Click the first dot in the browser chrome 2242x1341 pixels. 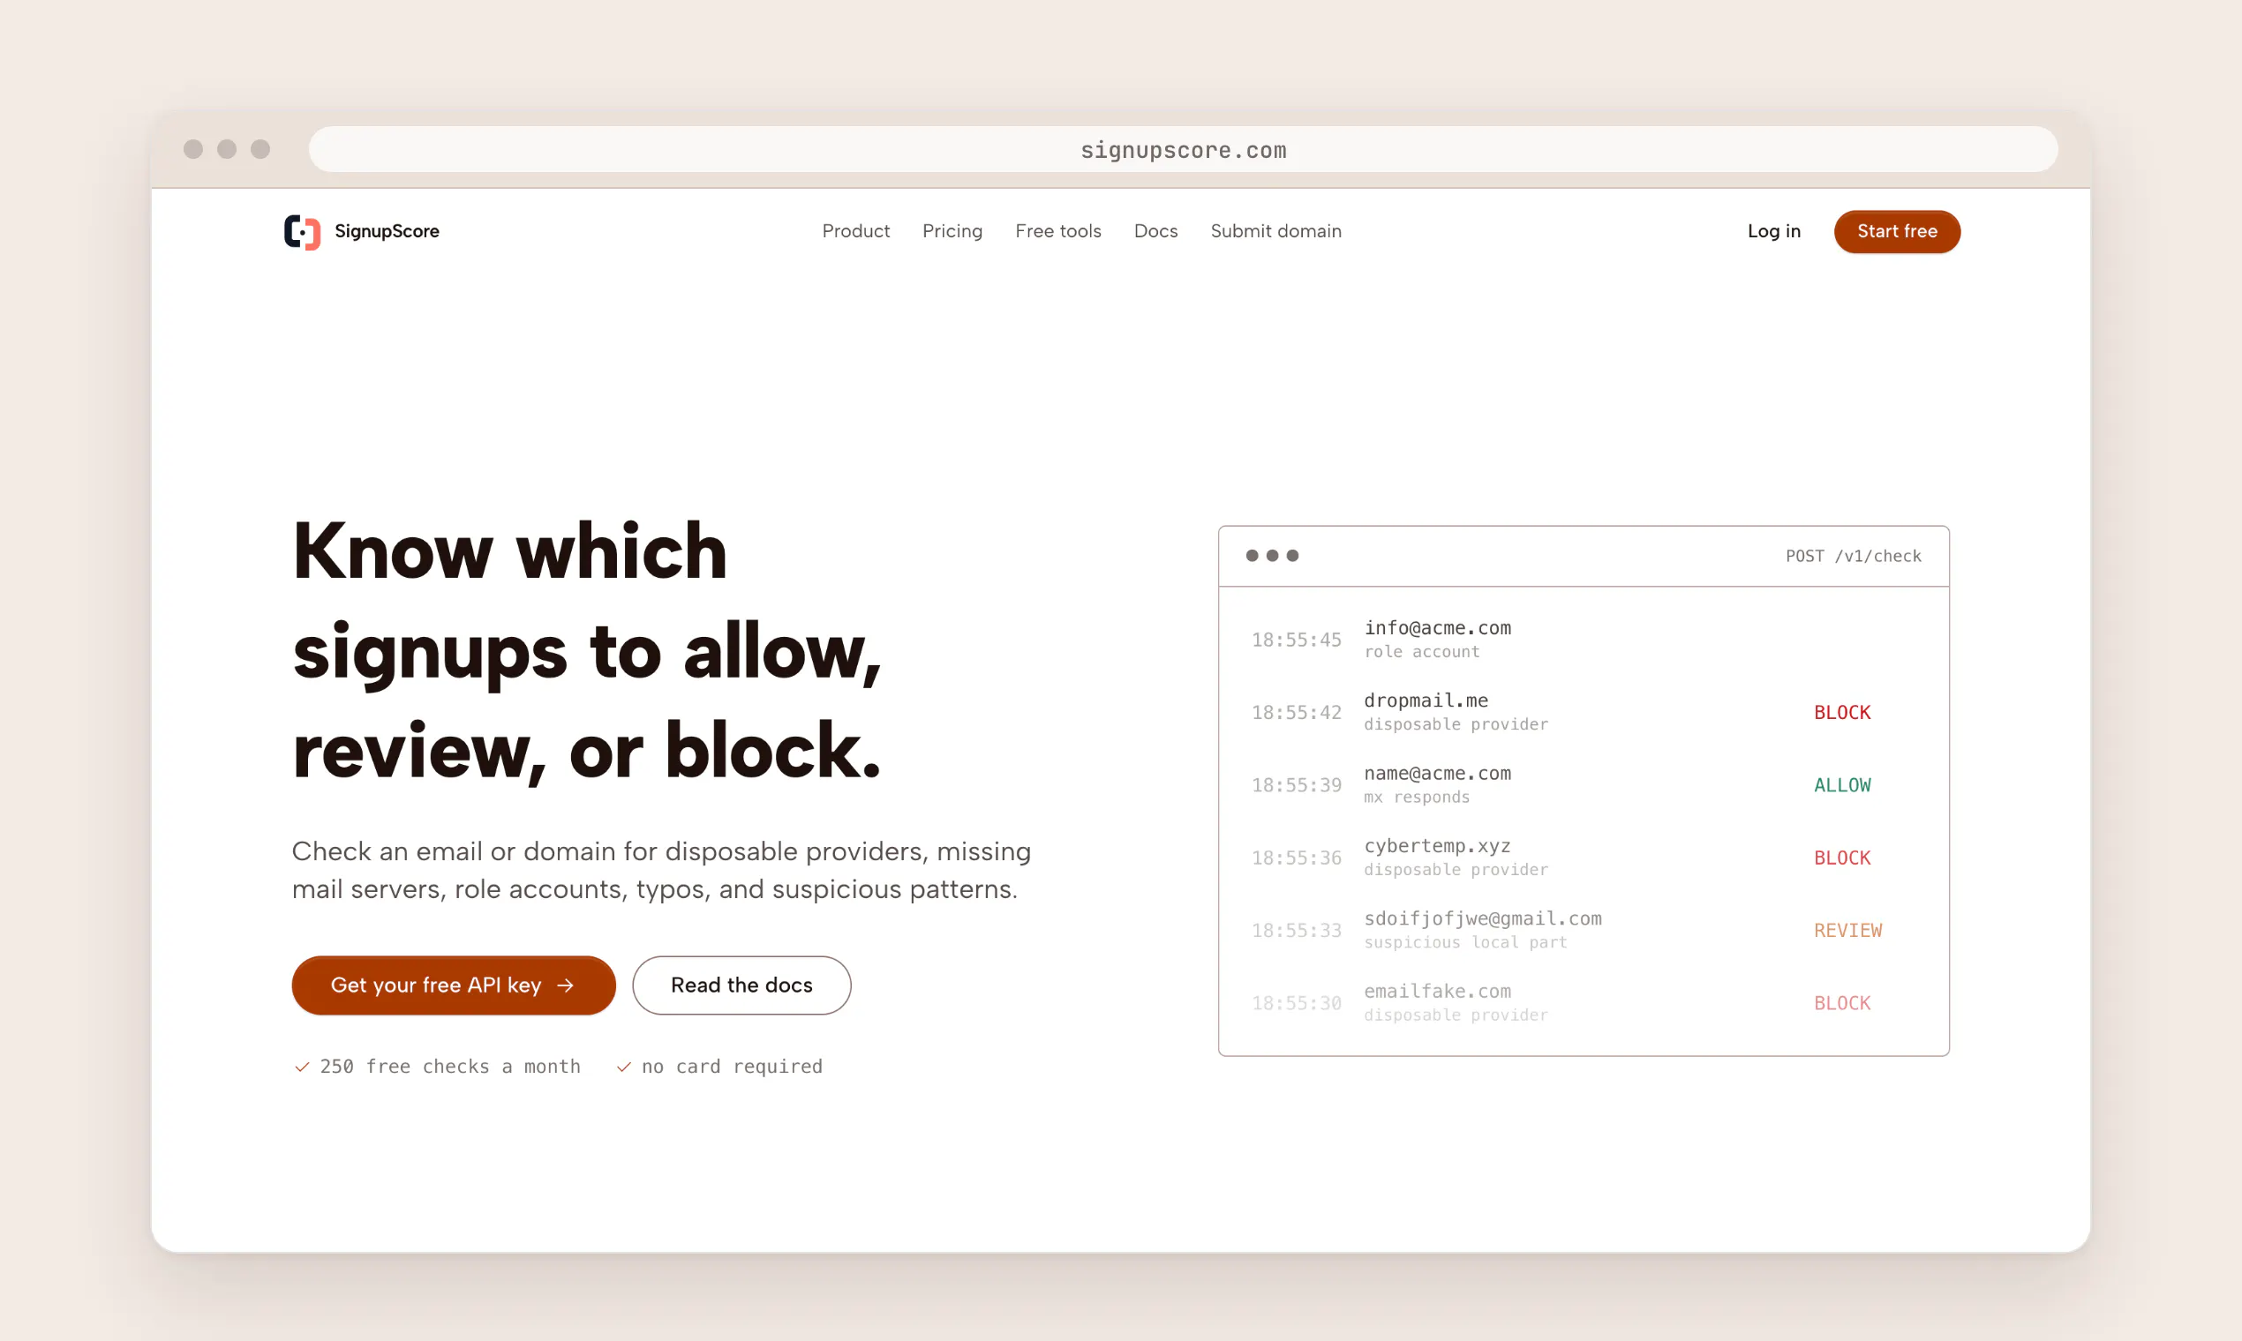(192, 149)
